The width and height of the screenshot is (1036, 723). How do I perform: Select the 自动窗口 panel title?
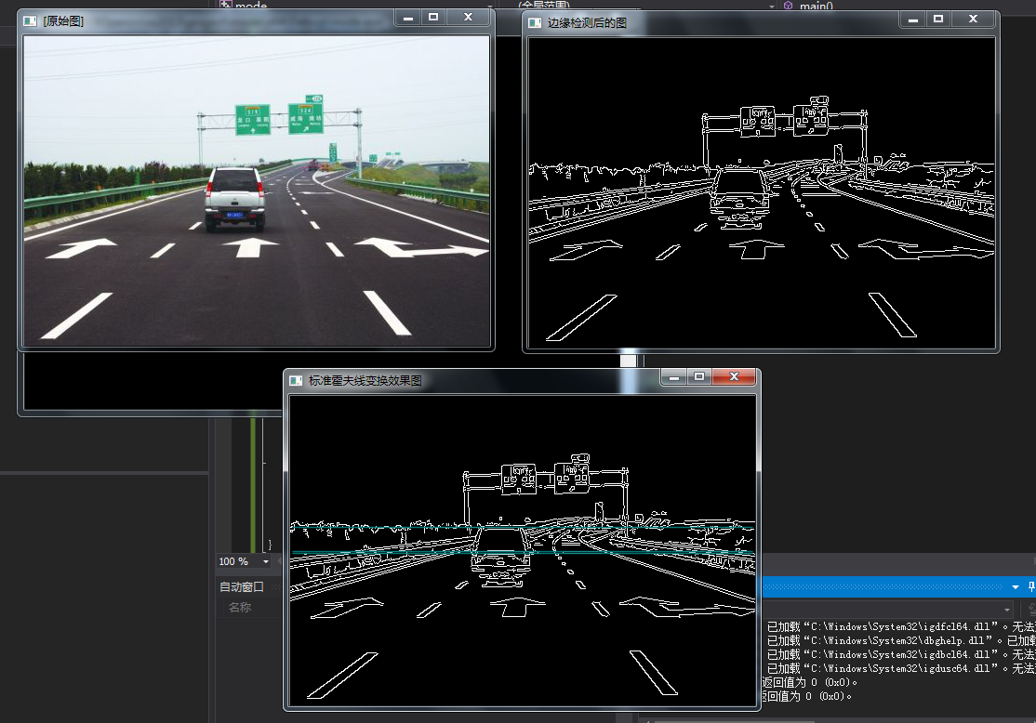241,587
